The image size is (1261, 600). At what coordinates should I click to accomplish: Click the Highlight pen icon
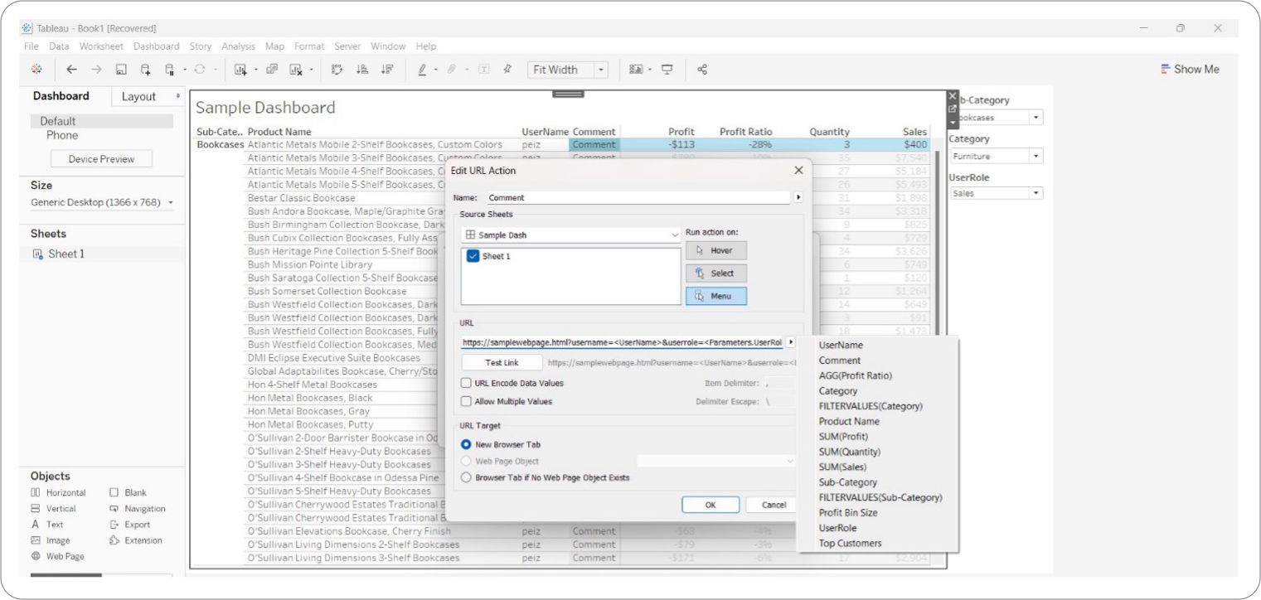coord(422,70)
